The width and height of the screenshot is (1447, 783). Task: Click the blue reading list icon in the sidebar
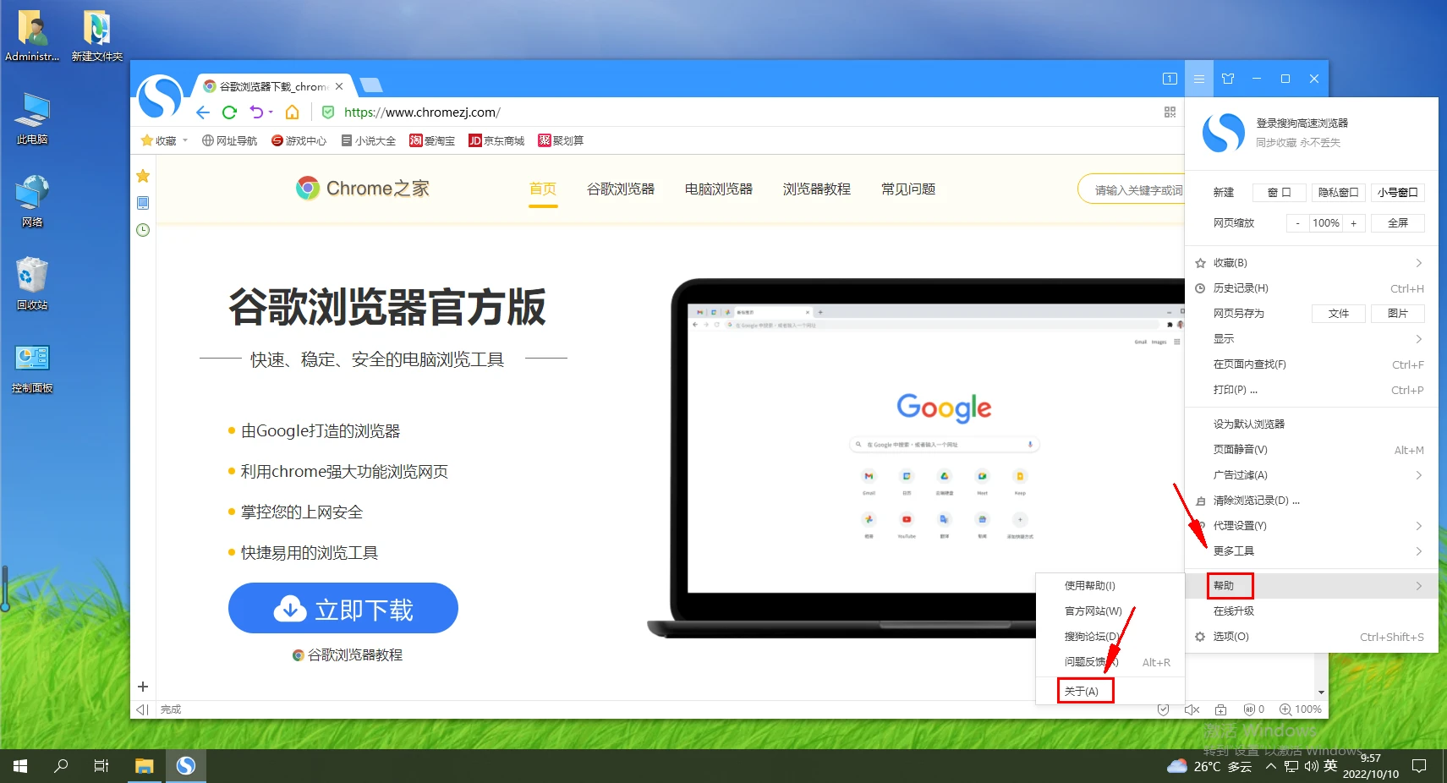pyautogui.click(x=143, y=203)
